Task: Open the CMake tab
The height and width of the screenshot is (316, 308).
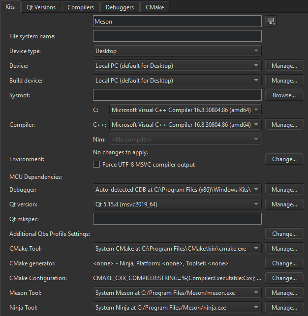Action: point(154,7)
